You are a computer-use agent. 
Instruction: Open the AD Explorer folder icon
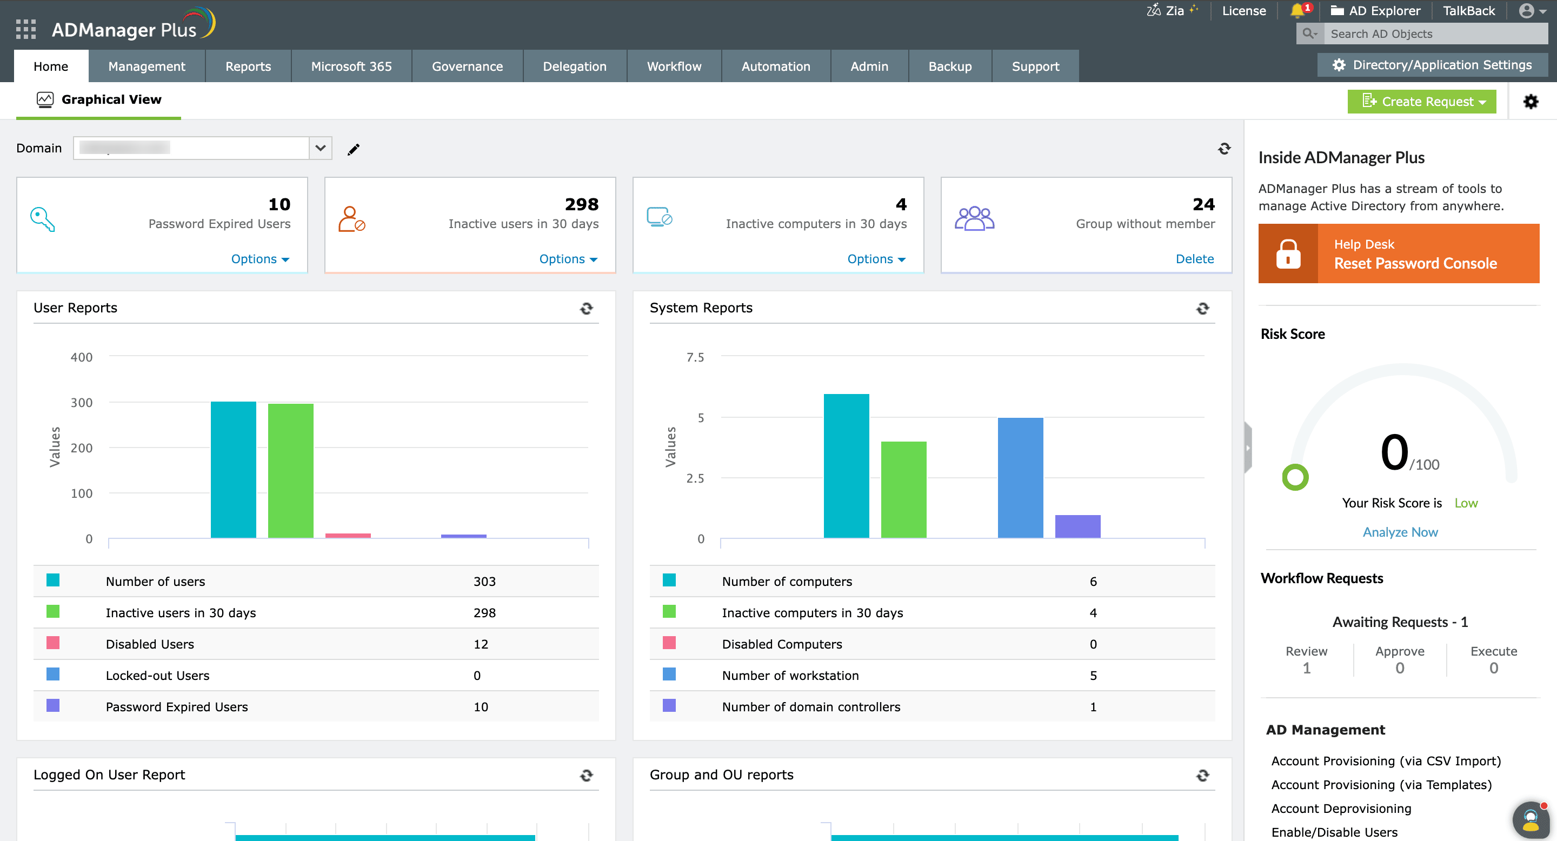pos(1337,11)
